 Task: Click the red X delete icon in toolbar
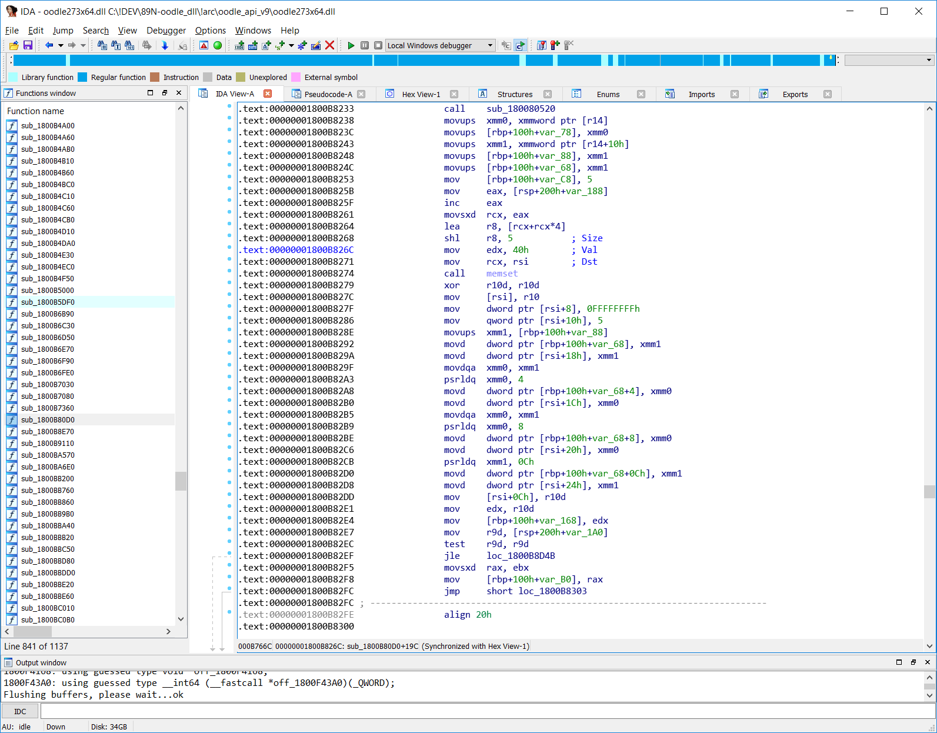point(330,45)
